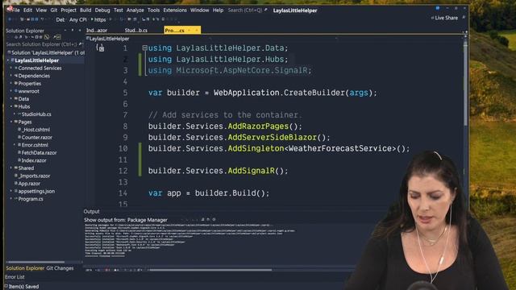Collapse the using directives region on line 1
The image size is (516, 290).
point(144,48)
